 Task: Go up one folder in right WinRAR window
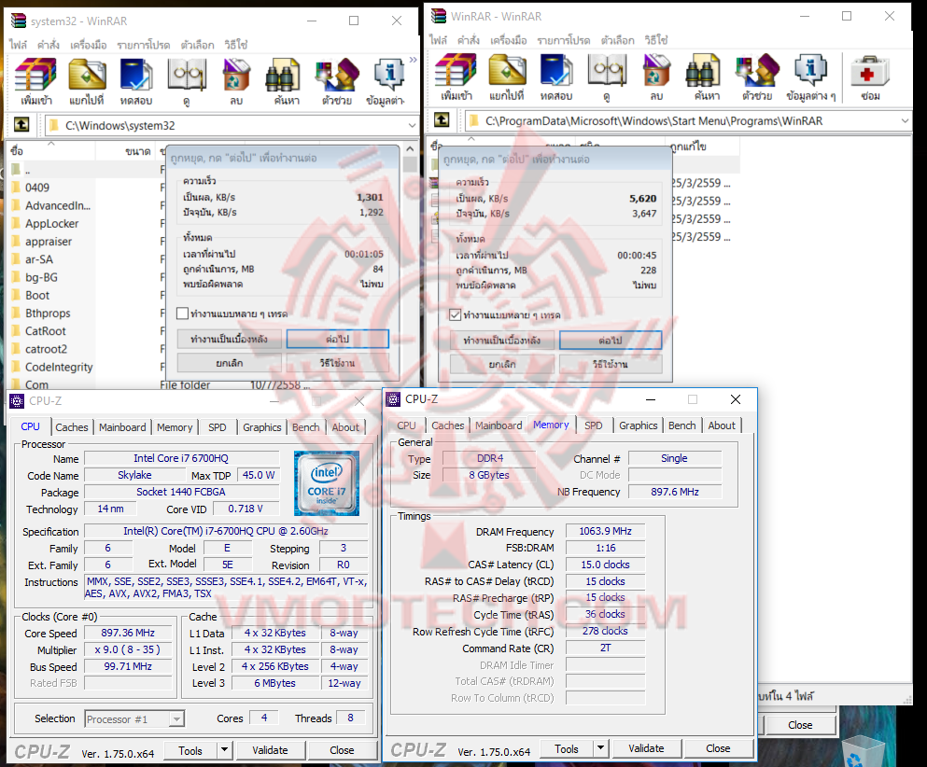pyautogui.click(x=442, y=120)
